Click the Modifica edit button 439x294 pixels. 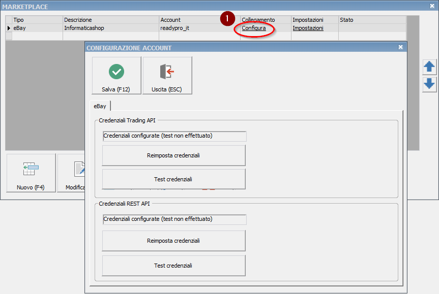click(x=71, y=174)
